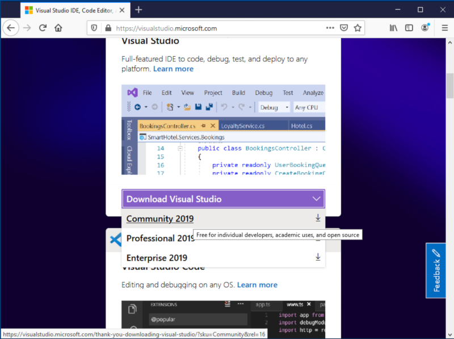
Task: Open the Library bookmarks icon
Action: (393, 28)
